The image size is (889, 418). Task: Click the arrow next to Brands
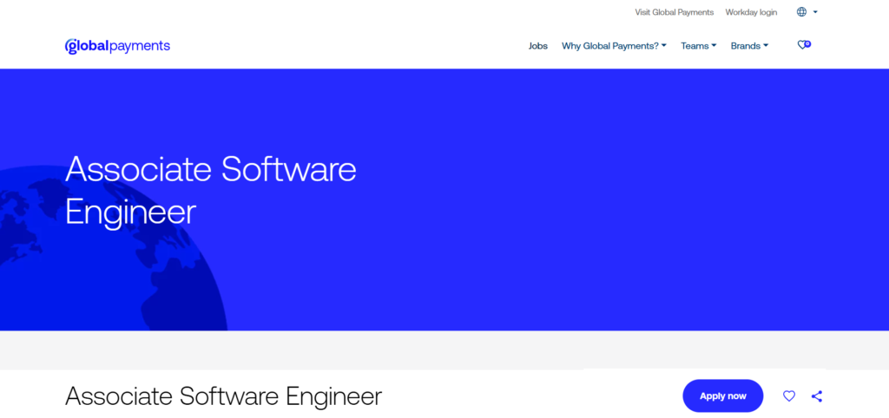click(766, 46)
